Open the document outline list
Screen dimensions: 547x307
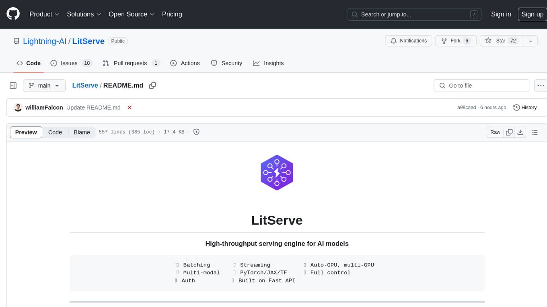pos(535,132)
